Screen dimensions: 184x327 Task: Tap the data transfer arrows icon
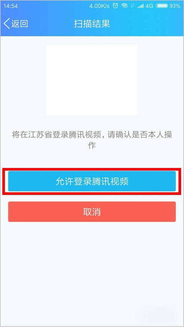coord(132,6)
